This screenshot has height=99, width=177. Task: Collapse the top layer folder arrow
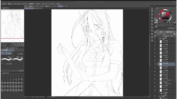coord(158,38)
